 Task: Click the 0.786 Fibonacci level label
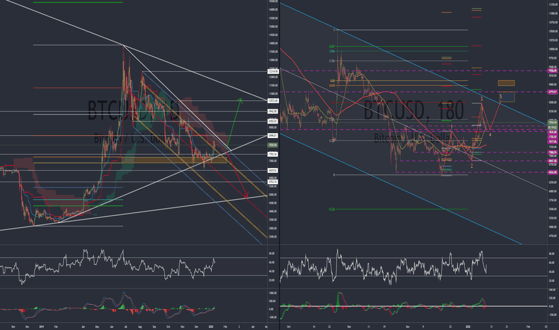(332, 61)
